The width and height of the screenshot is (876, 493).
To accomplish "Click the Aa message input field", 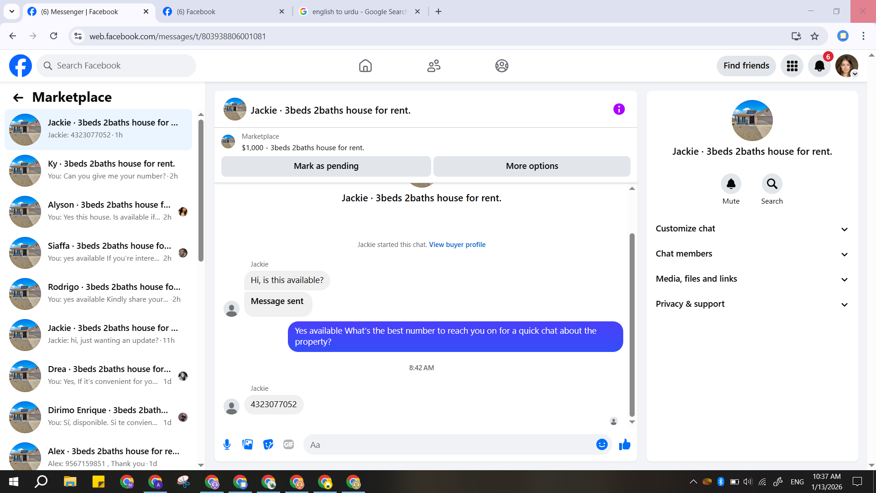I will click(x=449, y=445).
